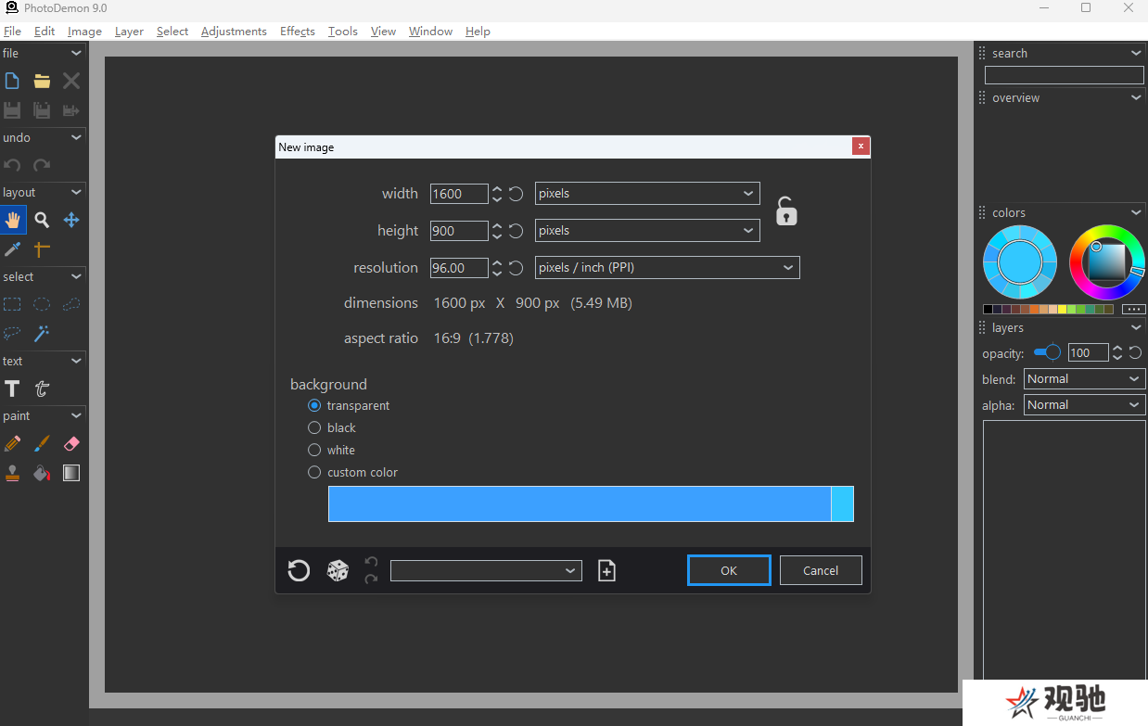Select the Eraser tool
1148x726 pixels.
coord(71,443)
